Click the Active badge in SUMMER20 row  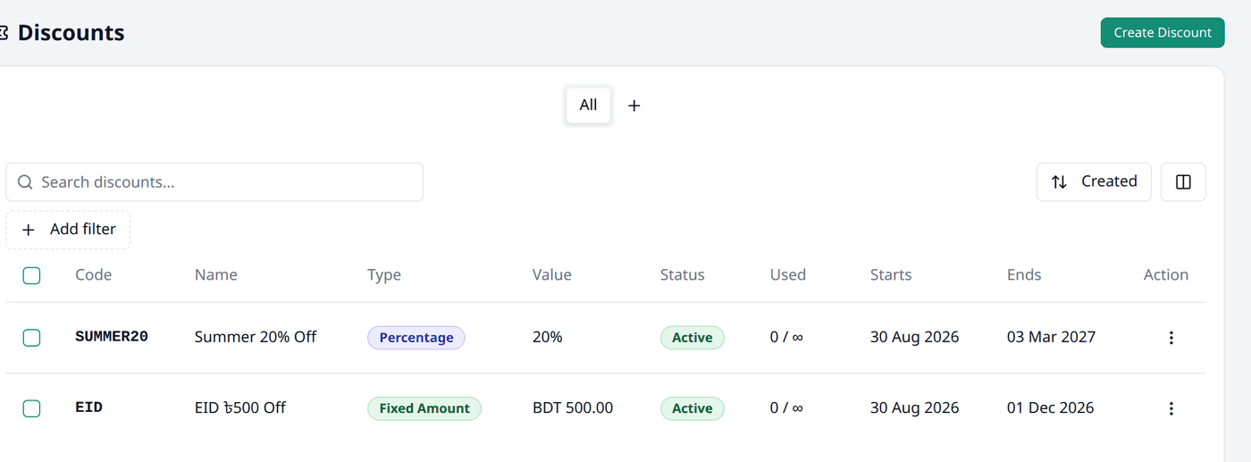(x=693, y=338)
